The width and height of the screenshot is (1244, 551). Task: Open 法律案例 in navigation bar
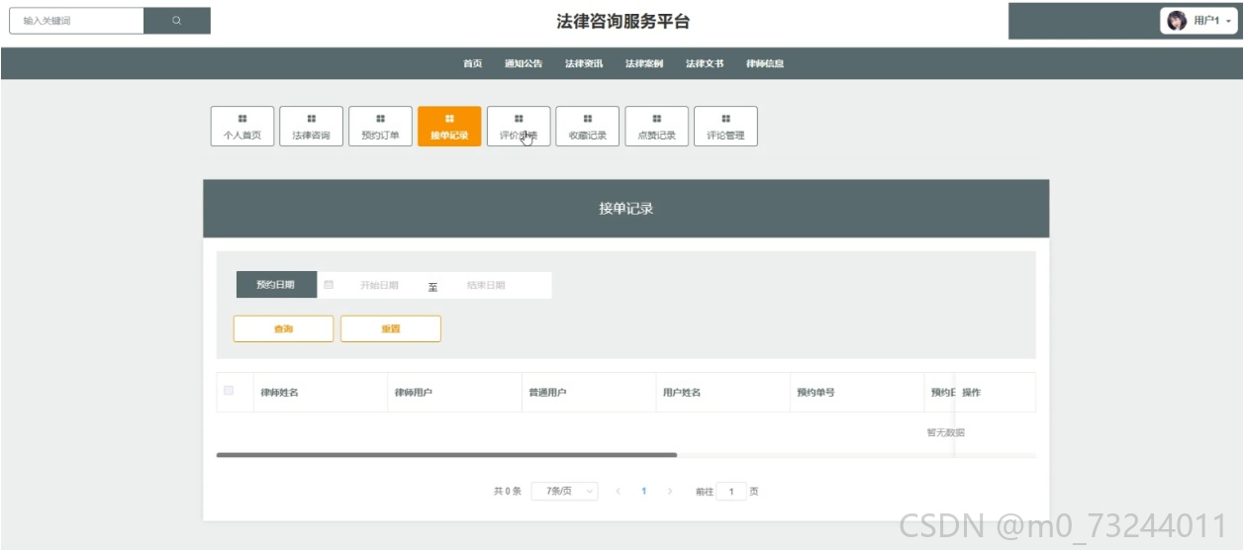click(x=644, y=63)
